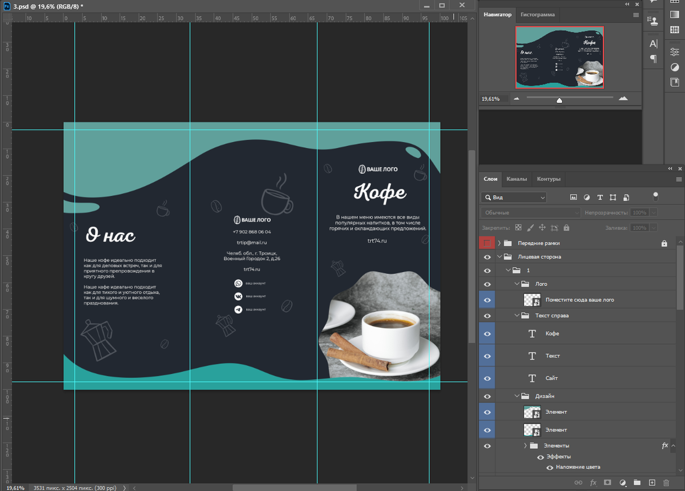
Task: Hide the group named 1
Action: tap(487, 270)
